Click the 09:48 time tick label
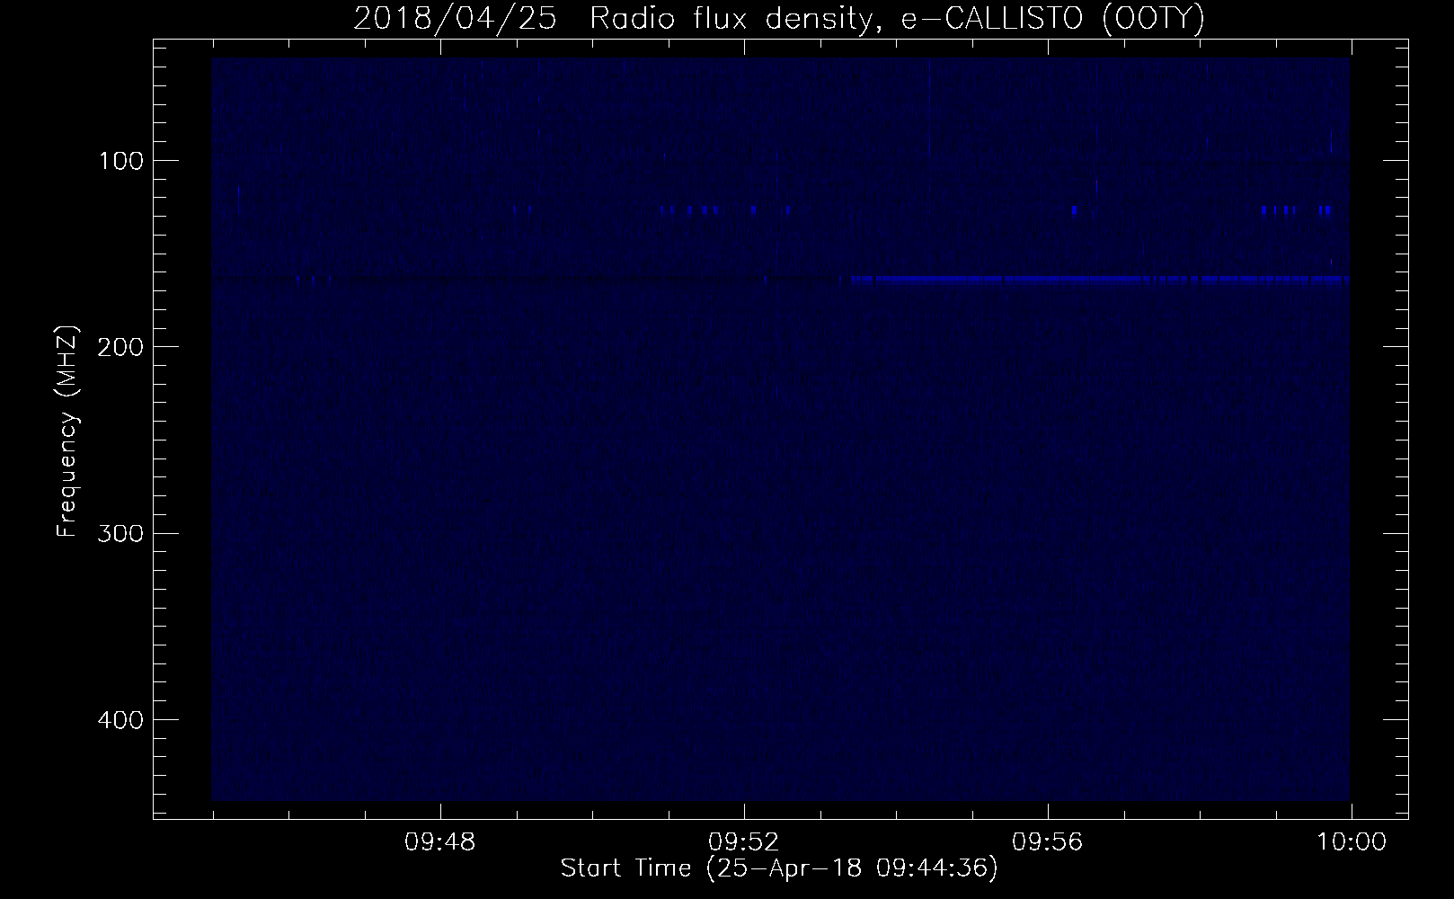 coord(440,842)
